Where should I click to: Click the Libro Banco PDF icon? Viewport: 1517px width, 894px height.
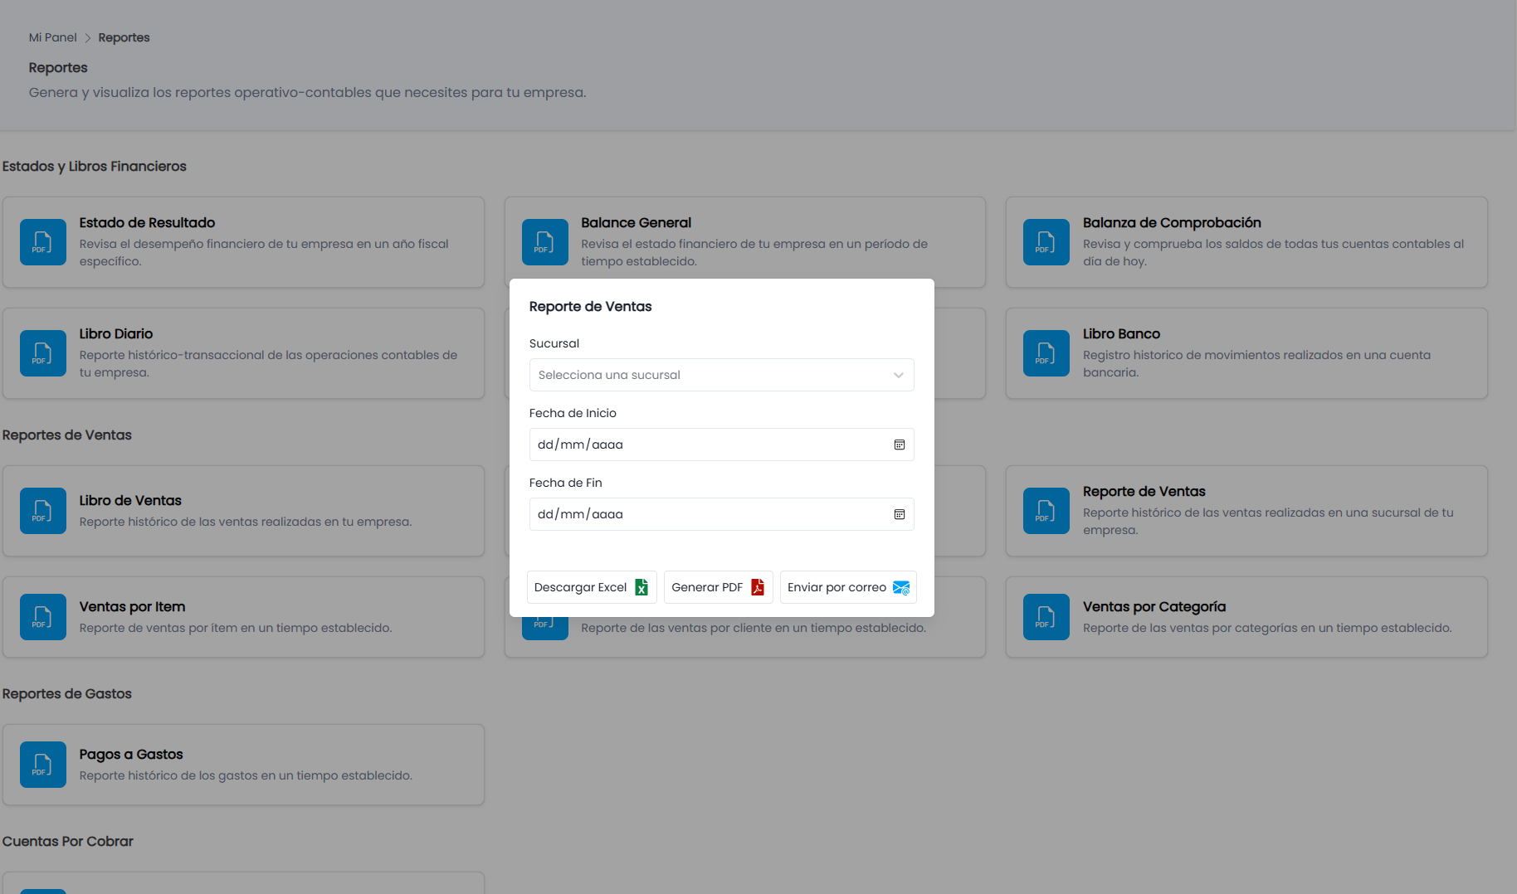[1046, 353]
